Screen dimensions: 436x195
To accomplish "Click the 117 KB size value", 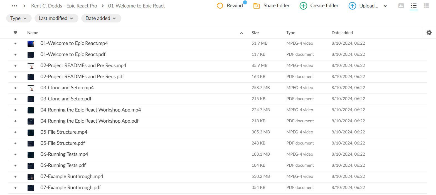I will pyautogui.click(x=258, y=54).
